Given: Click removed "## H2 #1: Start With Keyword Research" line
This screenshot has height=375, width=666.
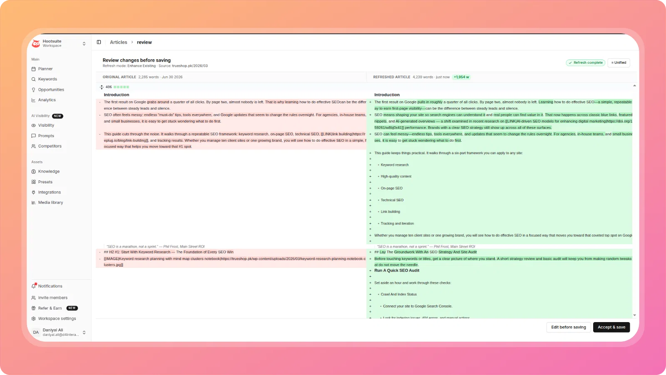Looking at the screenshot, I should coord(169,252).
